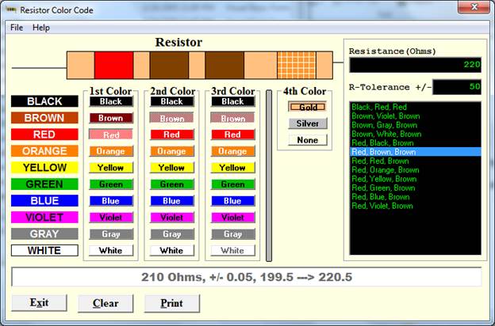Open the File menu
The height and width of the screenshot is (326, 495).
point(16,28)
